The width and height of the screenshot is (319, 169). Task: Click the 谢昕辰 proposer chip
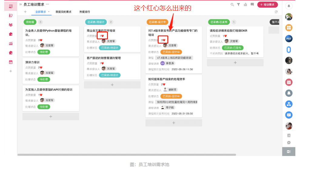point(170,90)
